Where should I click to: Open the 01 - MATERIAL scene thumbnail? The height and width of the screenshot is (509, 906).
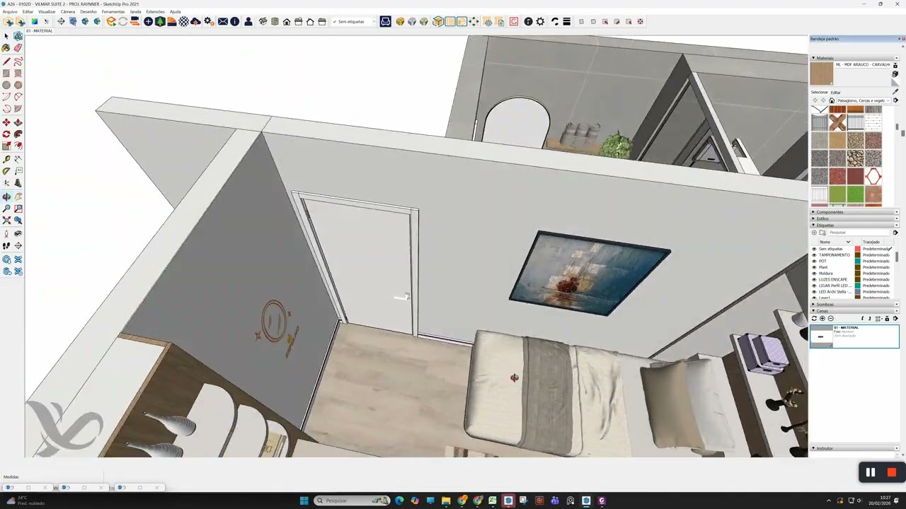[820, 337]
